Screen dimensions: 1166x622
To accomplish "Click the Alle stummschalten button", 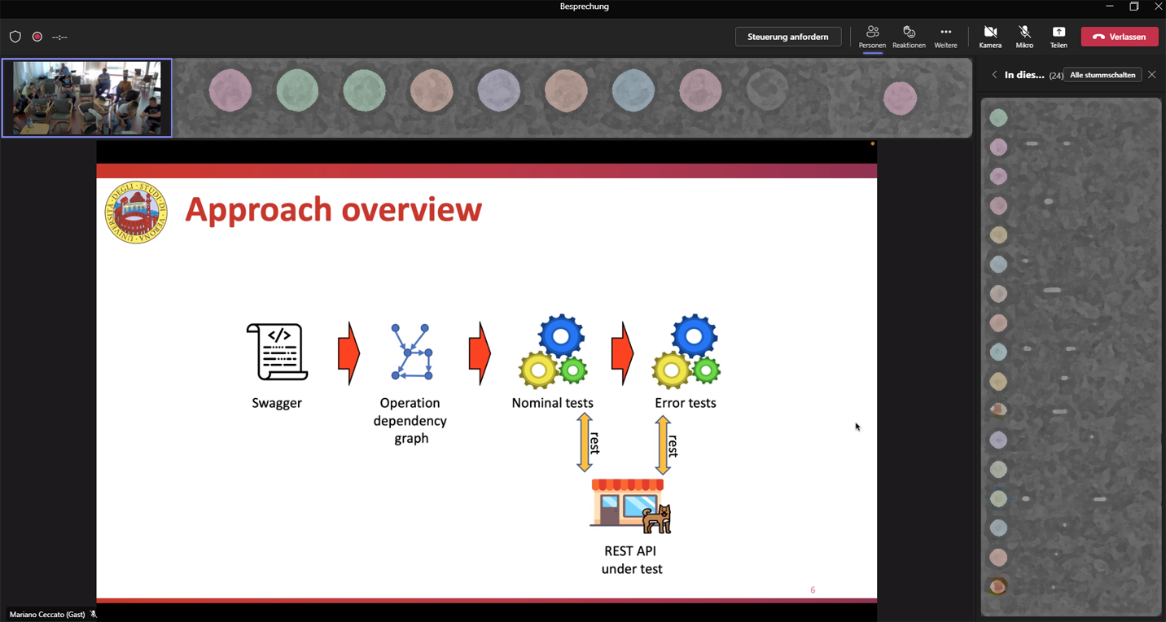I will pyautogui.click(x=1102, y=75).
